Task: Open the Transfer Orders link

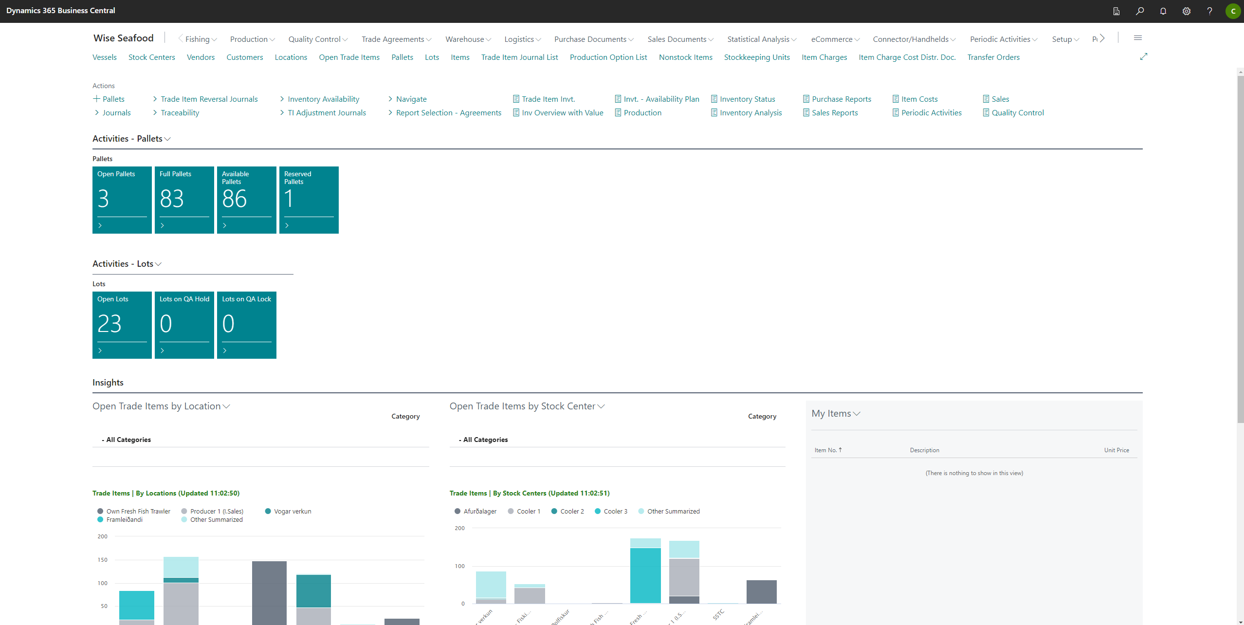Action: coord(993,57)
